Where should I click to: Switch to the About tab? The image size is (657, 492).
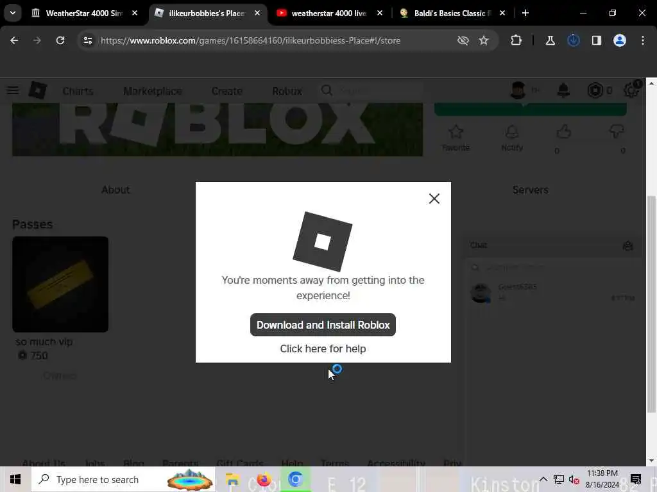click(115, 190)
